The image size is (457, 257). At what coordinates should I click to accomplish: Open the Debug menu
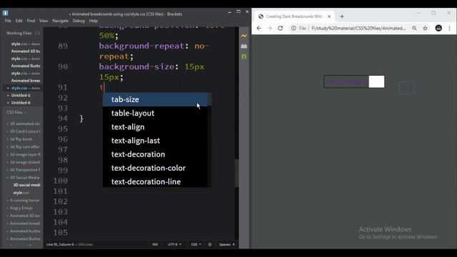(x=79, y=21)
